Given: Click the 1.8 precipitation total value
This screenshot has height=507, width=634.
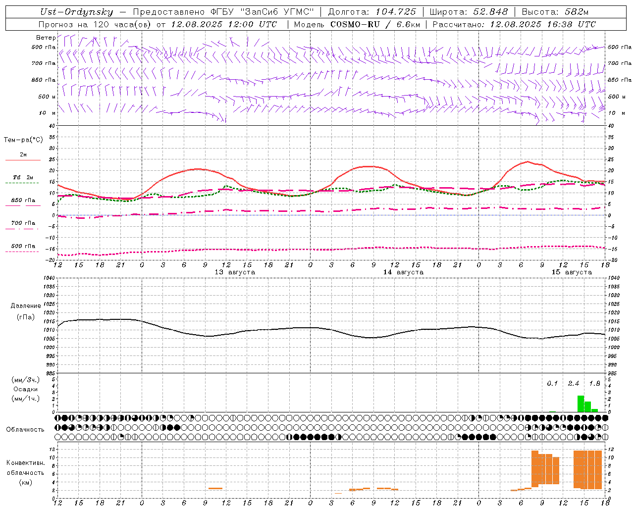Looking at the screenshot, I should (594, 384).
